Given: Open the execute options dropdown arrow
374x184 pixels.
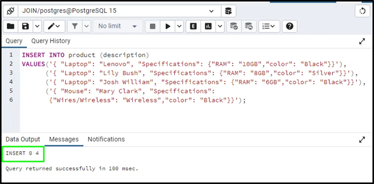Looking at the screenshot, I should click(x=179, y=26).
